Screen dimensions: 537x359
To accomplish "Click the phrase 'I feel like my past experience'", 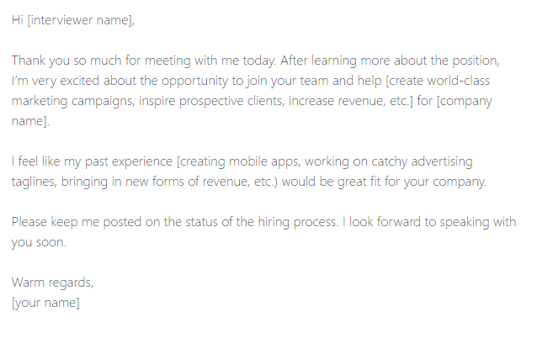I will [x=92, y=161].
